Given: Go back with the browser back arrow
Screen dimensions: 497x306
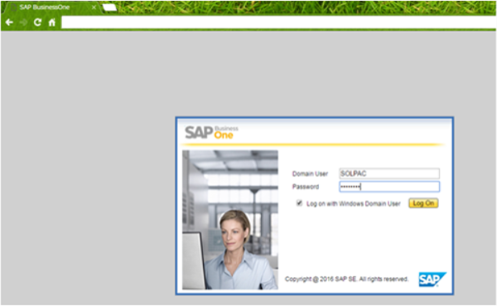Looking at the screenshot, I should coord(9,22).
